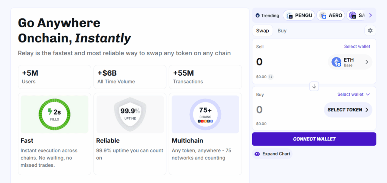Switch to the Buy tab
Viewport: 387px width, 183px height.
click(282, 31)
